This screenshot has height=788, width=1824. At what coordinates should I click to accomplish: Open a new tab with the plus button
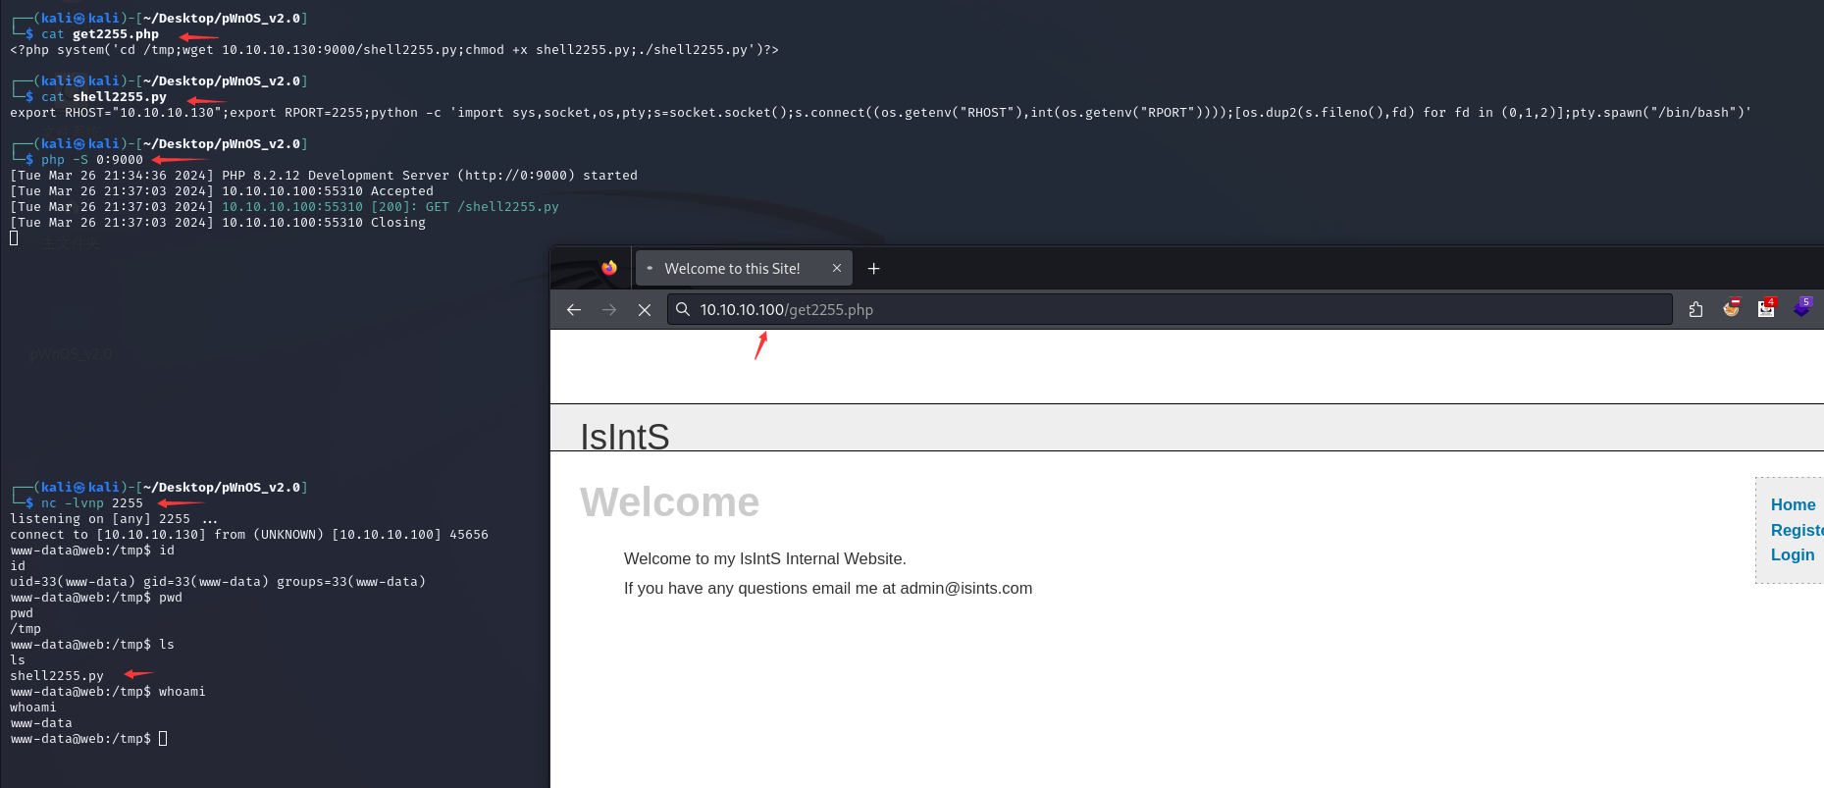873,268
